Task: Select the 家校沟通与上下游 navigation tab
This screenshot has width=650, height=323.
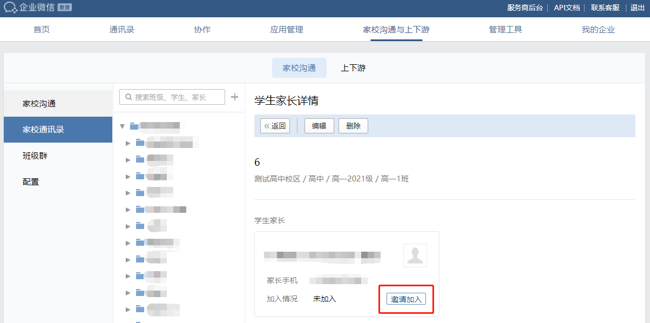Action: click(x=396, y=30)
